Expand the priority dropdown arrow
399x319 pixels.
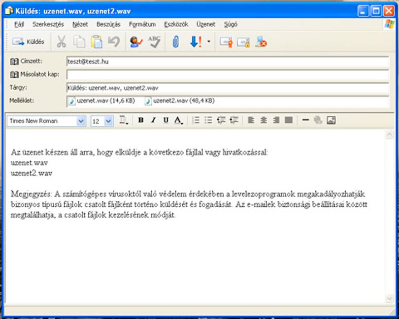[x=209, y=41]
